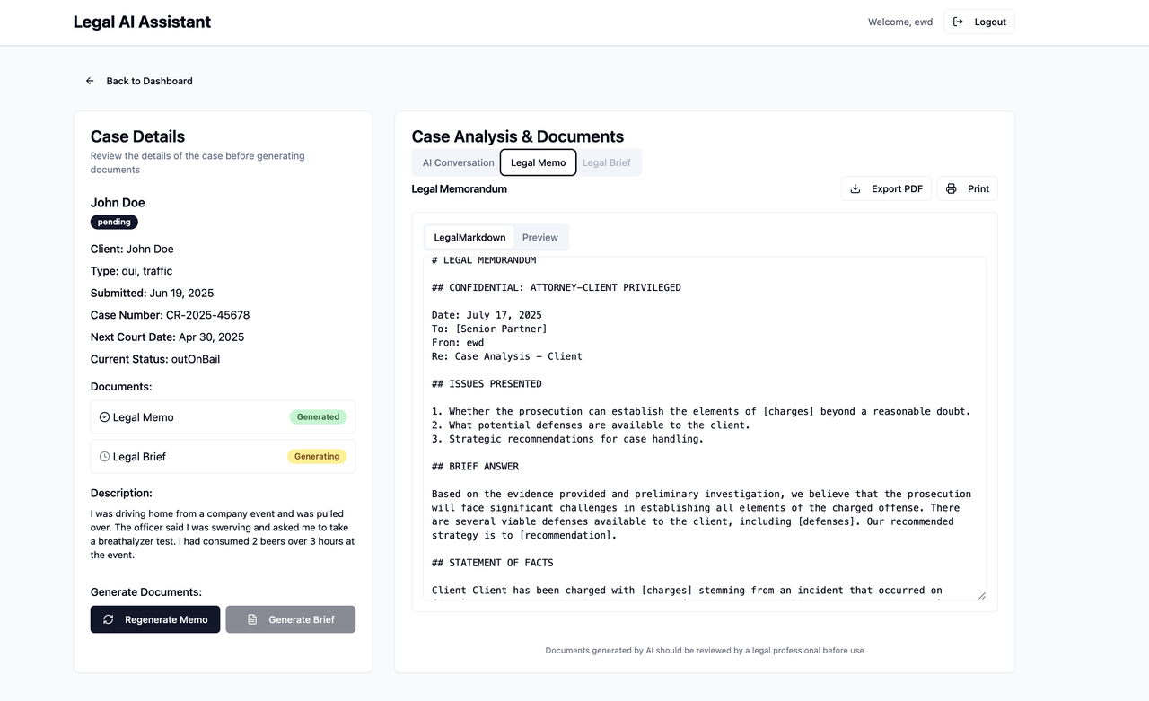Click the Regenerate Memo button
The height and width of the screenshot is (701, 1149).
click(x=155, y=619)
